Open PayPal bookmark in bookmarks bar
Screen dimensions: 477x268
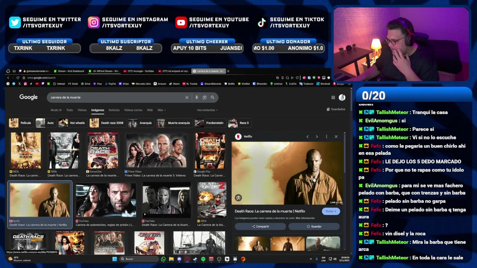(x=110, y=84)
